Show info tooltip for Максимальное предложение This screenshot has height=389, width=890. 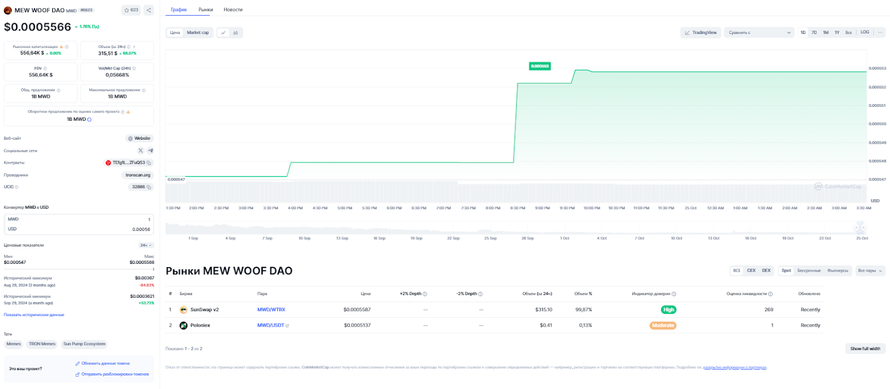tap(144, 90)
